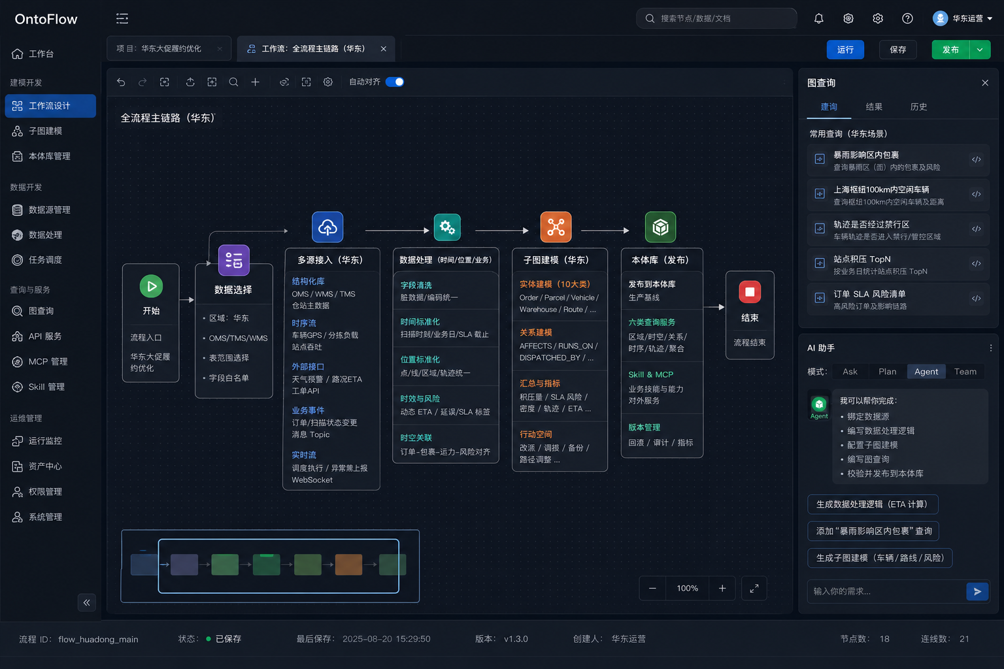This screenshot has height=669, width=1004.
Task: Switch AI assistant mode to Team
Action: click(965, 372)
